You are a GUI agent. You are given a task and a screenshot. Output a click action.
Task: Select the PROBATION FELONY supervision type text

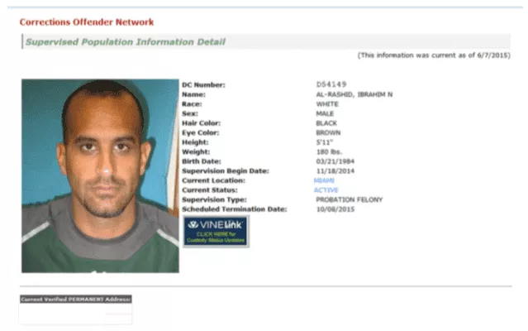[x=350, y=199]
